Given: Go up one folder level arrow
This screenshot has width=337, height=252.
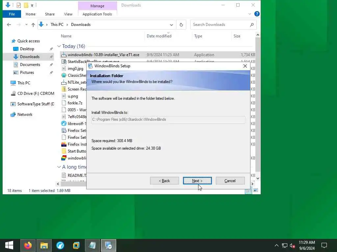Looking at the screenshot, I should click(33, 25).
